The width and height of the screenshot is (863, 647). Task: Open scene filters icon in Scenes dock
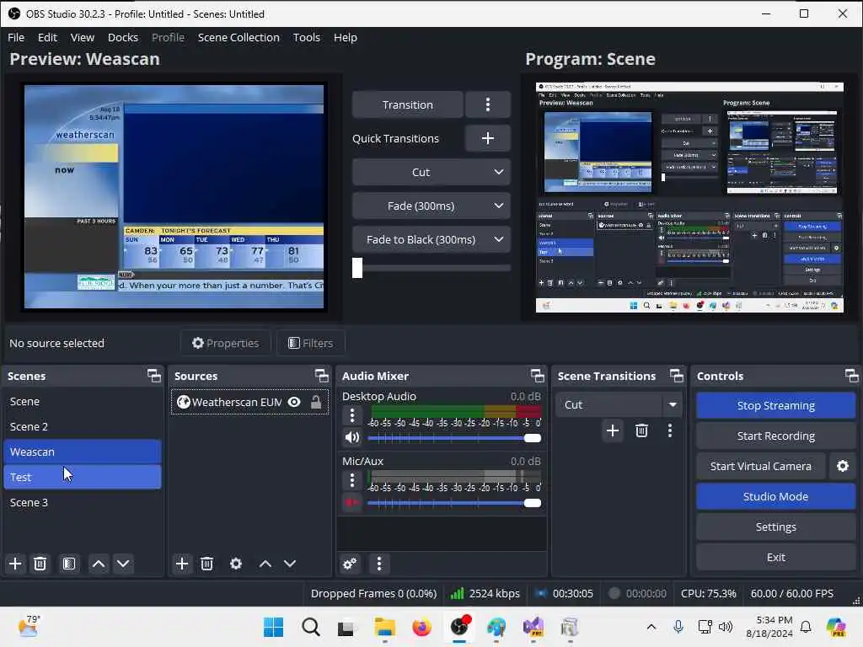point(69,564)
